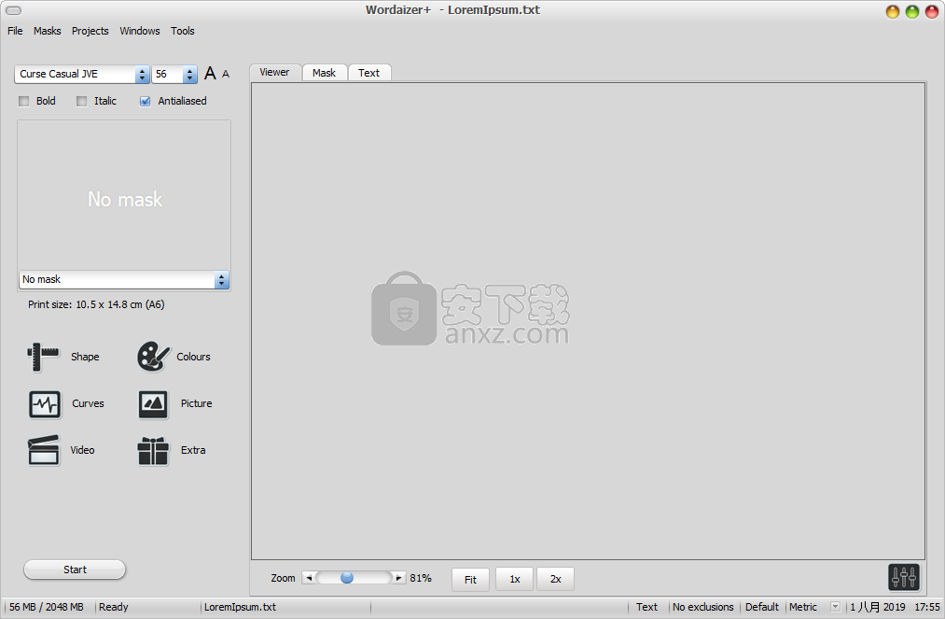The height and width of the screenshot is (619, 945).
Task: Open the Windows menu
Action: coord(140,31)
